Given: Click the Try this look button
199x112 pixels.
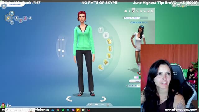Looking at the screenshot, I should tap(135, 81).
